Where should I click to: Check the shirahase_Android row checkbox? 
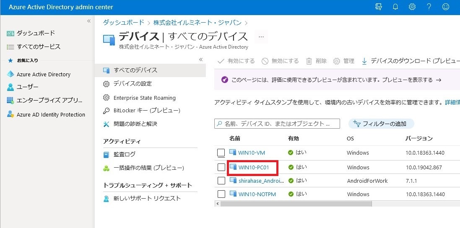(x=221, y=181)
